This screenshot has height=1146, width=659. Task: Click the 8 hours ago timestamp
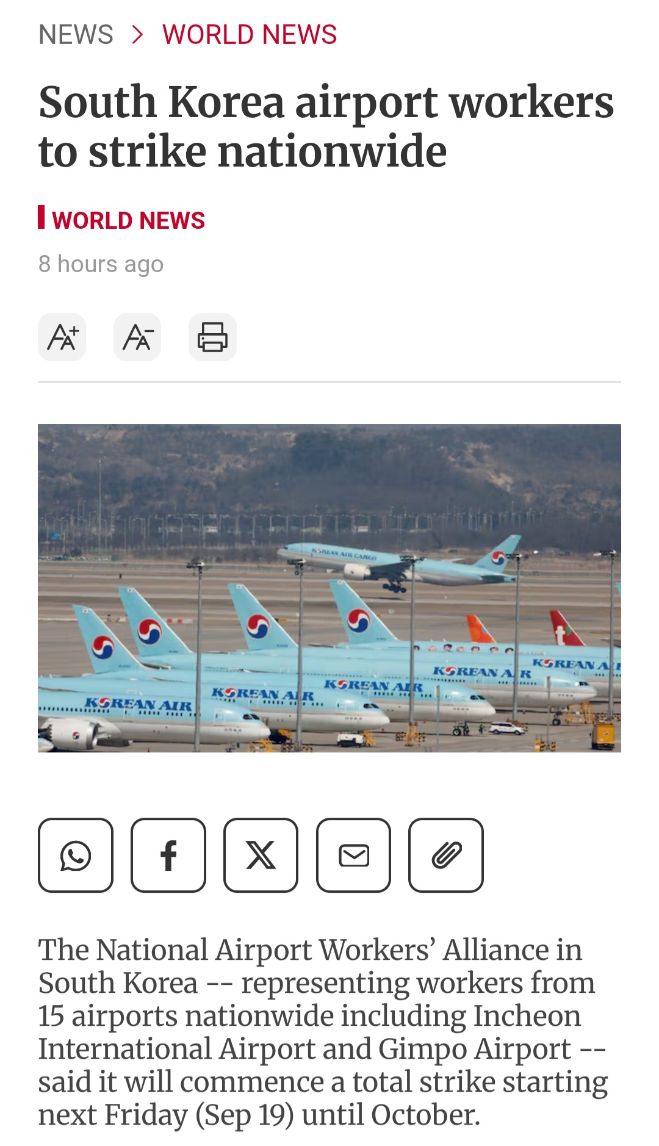point(101,264)
